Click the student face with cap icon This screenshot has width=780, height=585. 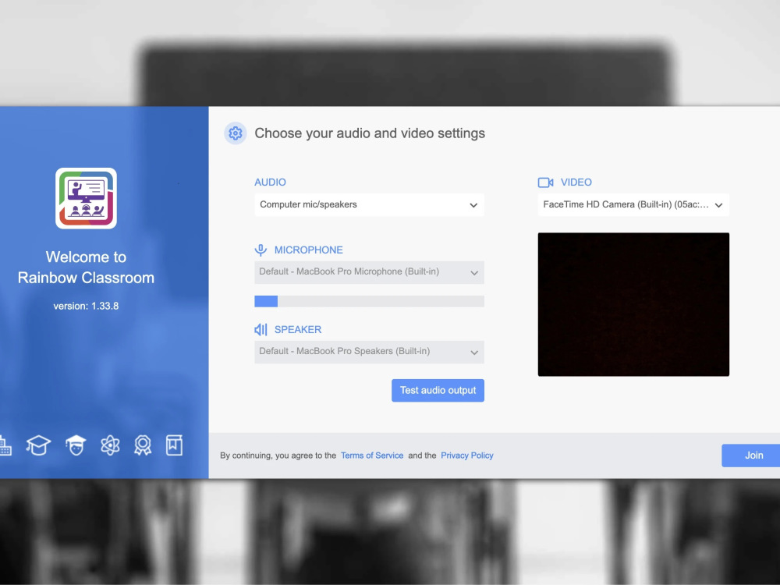(x=76, y=445)
